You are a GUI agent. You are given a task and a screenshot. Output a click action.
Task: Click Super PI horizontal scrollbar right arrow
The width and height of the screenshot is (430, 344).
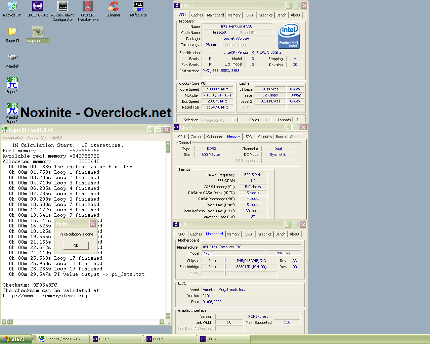[162, 322]
